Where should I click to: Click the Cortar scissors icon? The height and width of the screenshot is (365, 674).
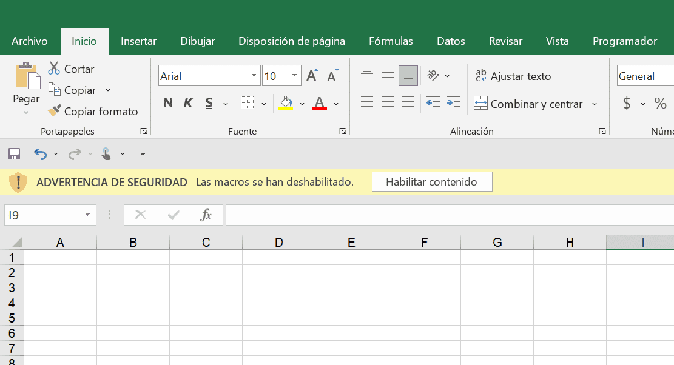(54, 69)
